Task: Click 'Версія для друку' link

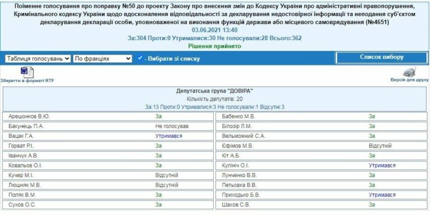Action: 409,80
